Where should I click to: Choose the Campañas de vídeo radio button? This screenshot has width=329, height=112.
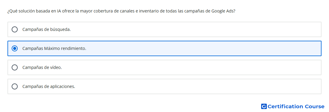click(15, 67)
